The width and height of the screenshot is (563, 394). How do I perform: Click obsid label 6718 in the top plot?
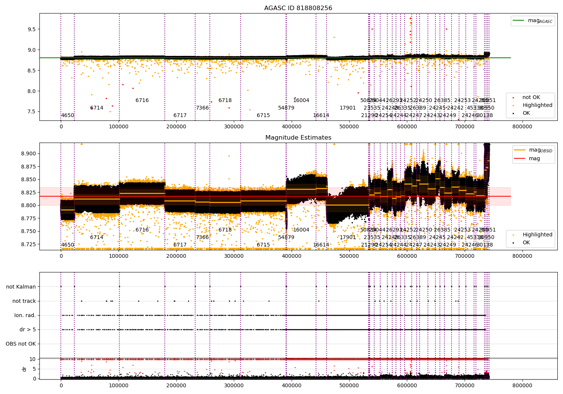225,101
